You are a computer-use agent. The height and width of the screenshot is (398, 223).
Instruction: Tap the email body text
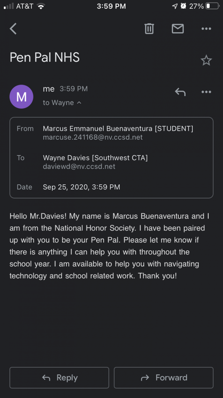point(109,246)
